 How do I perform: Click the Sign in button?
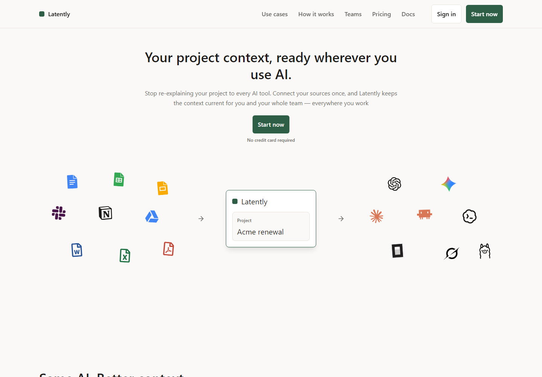coord(446,14)
